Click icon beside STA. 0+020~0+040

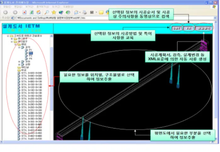pyautogui.click(x=19, y=73)
